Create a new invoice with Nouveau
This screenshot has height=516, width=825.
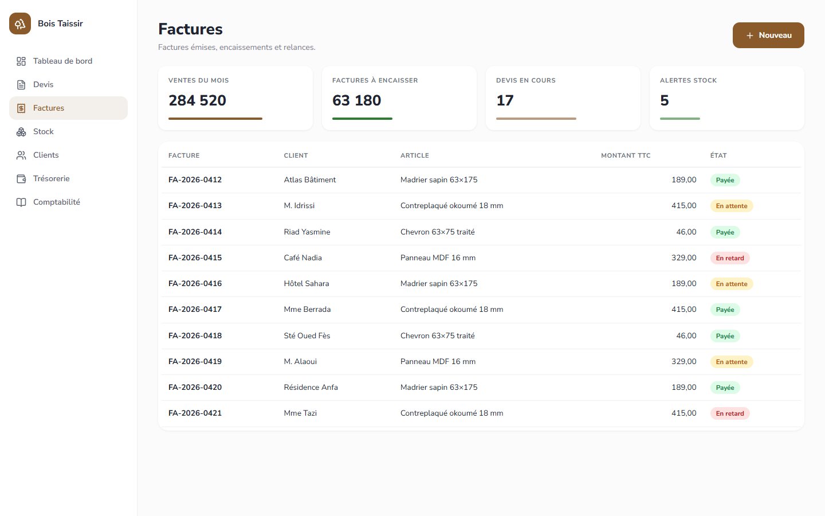[x=768, y=35]
